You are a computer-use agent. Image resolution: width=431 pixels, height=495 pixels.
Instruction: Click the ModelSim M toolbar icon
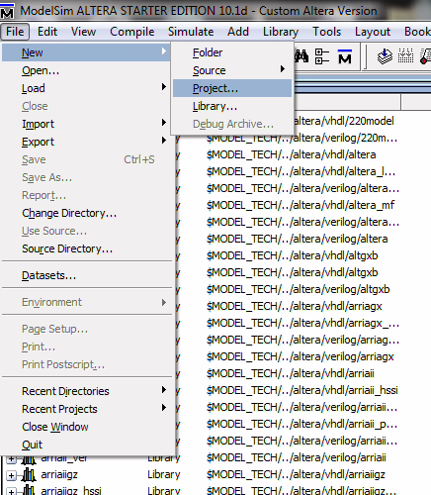(345, 56)
